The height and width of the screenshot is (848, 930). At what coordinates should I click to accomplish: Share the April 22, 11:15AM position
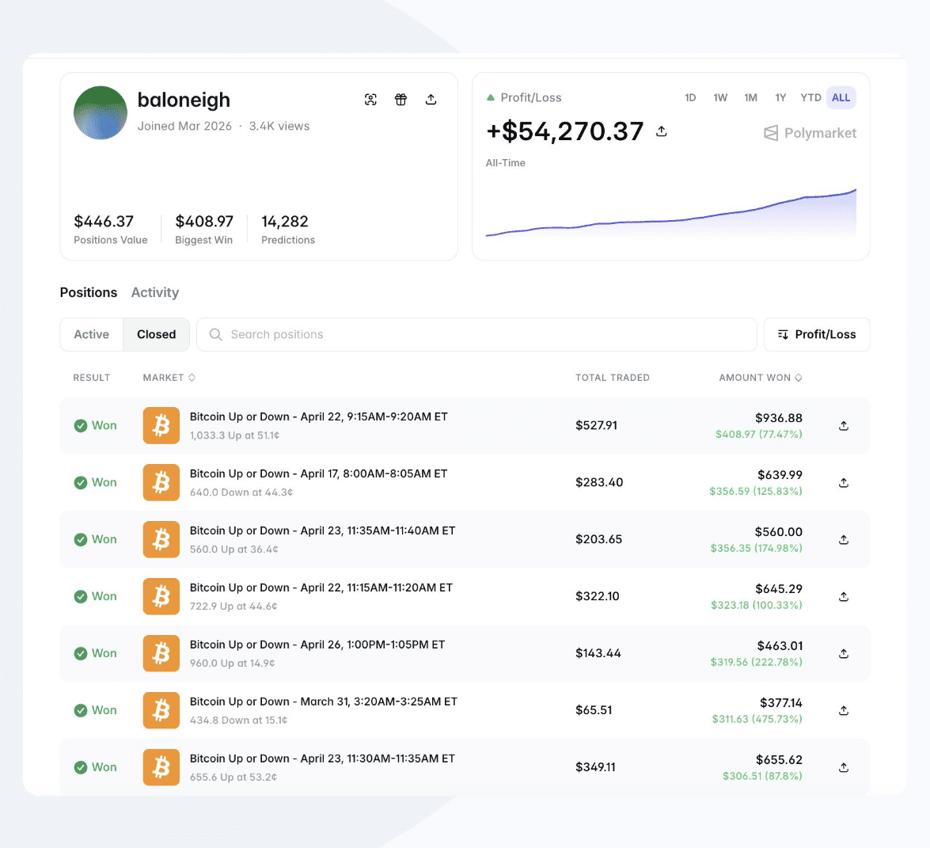coord(844,596)
